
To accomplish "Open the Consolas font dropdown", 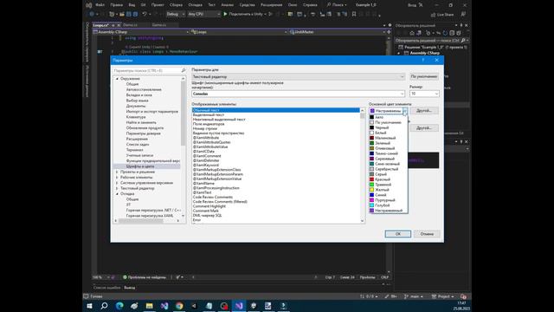I will point(298,94).
